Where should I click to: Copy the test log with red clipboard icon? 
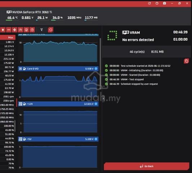coord(186,61)
